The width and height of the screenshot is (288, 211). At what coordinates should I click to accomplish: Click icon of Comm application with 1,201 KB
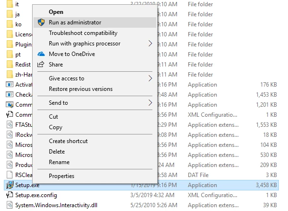click(x=10, y=105)
